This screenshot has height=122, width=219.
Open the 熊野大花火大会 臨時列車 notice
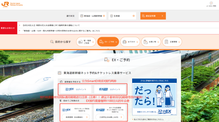pos(51,25)
